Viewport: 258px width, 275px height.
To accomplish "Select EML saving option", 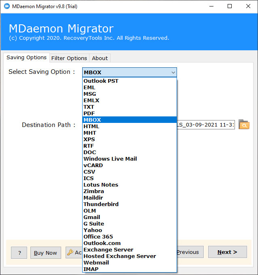I will [130, 87].
